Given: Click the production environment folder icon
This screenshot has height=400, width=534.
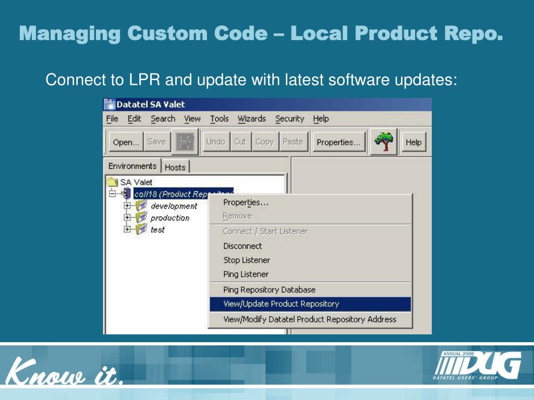Looking at the screenshot, I should [x=141, y=218].
